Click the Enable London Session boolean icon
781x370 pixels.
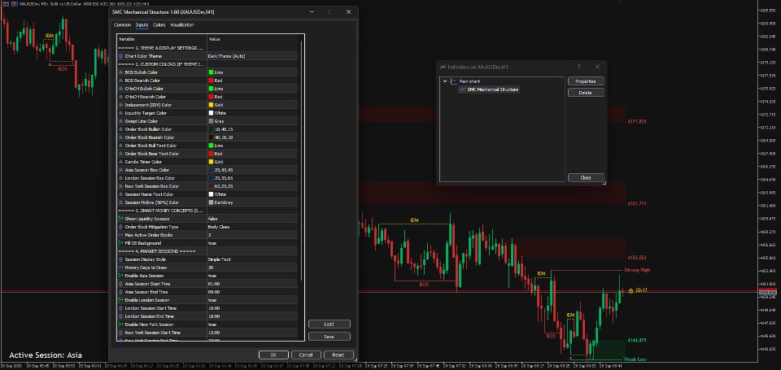click(x=120, y=300)
